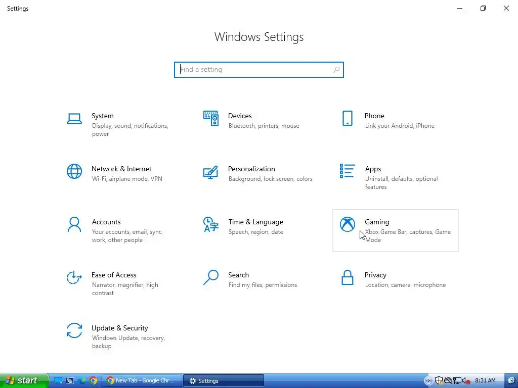The image size is (518, 388).
Task: Click the Search magnifier category icon
Action: (211, 277)
